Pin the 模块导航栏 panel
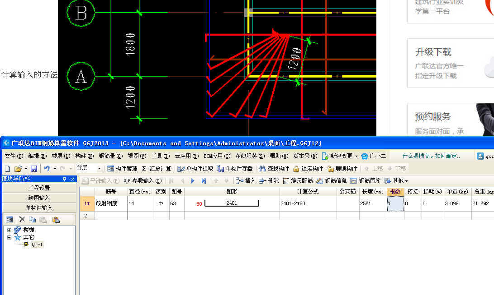The image size is (494, 295). (65, 179)
